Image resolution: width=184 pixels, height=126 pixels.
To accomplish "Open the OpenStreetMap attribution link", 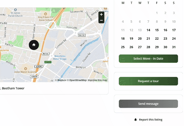I will click(x=78, y=80).
